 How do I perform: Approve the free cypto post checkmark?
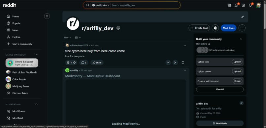click(x=168, y=63)
